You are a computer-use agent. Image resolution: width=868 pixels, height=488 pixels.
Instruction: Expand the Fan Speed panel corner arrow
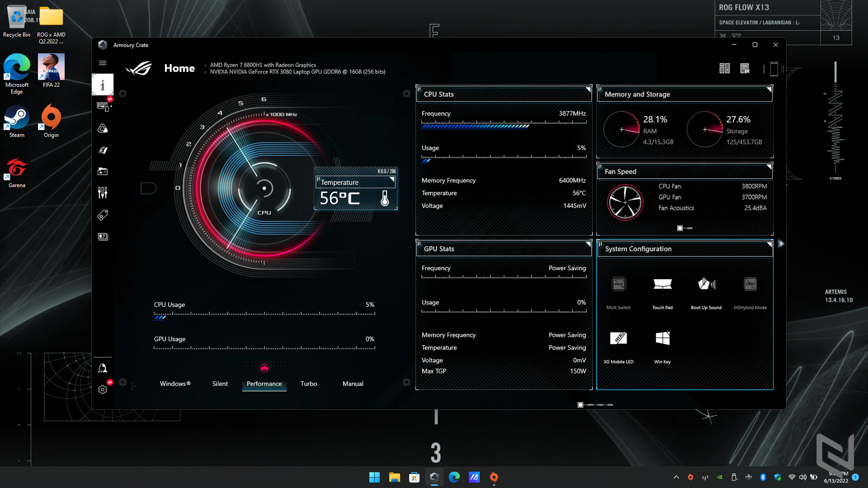[x=769, y=167]
